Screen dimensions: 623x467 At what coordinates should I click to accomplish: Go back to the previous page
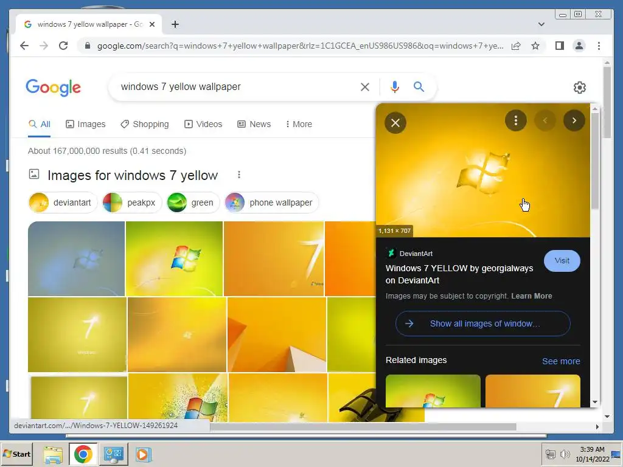click(24, 46)
